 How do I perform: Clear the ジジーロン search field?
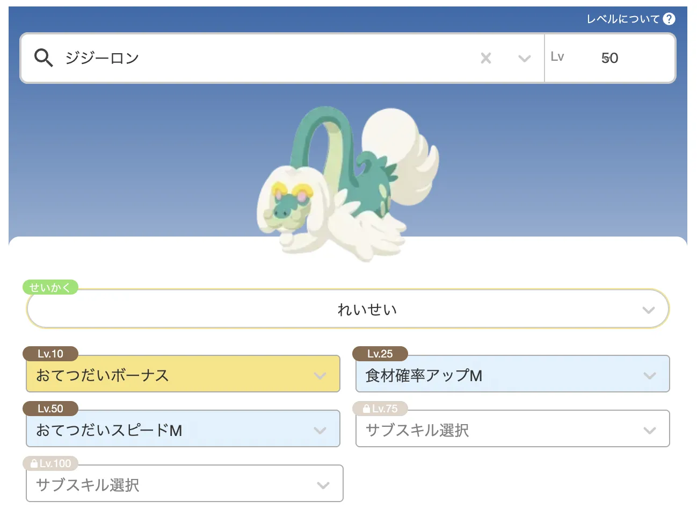tap(486, 58)
